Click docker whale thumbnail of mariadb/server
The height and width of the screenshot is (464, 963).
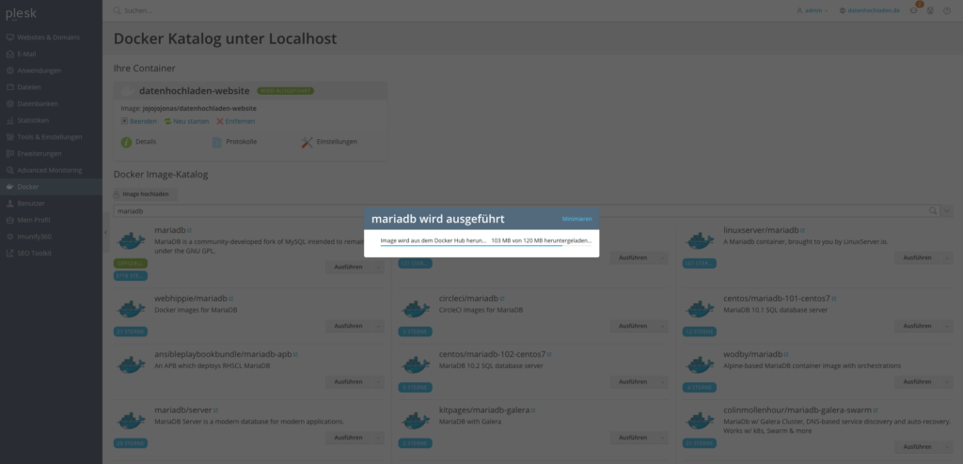click(x=131, y=421)
